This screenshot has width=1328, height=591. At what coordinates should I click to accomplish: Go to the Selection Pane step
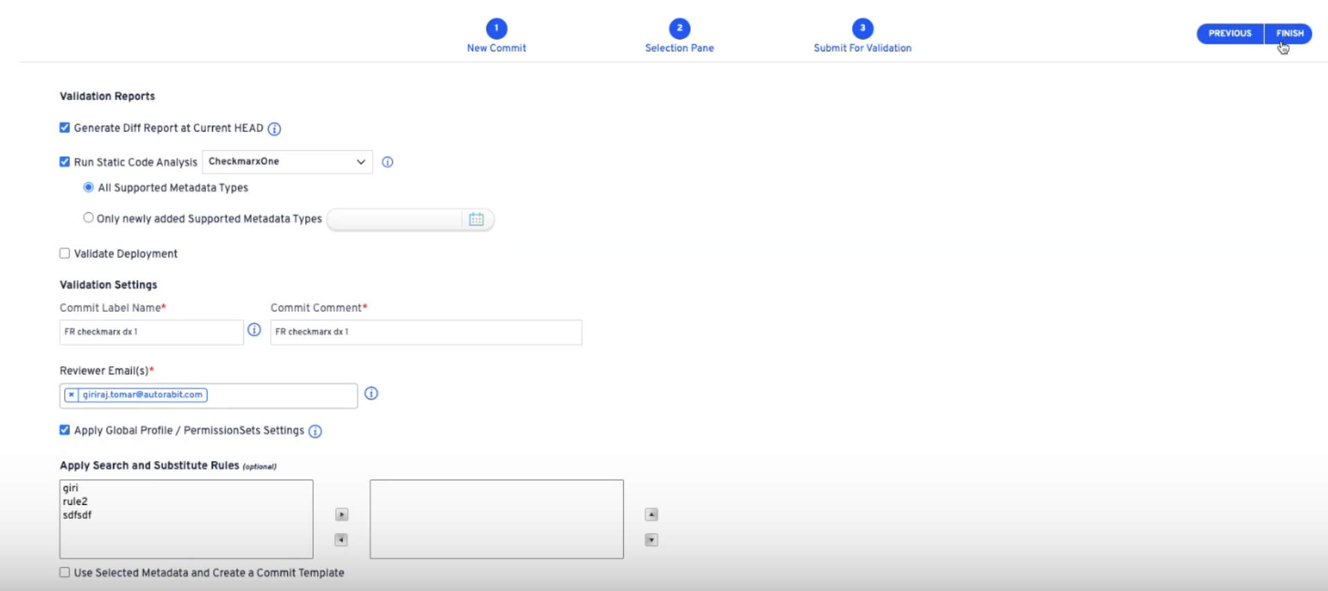679,29
